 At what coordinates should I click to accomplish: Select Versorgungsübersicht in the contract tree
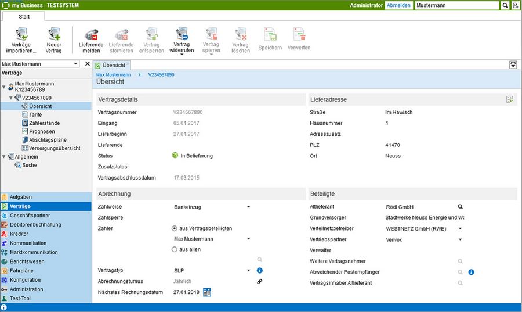[x=55, y=148]
